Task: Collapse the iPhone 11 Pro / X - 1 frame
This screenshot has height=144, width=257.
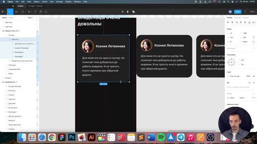Action: click(x=3, y=31)
